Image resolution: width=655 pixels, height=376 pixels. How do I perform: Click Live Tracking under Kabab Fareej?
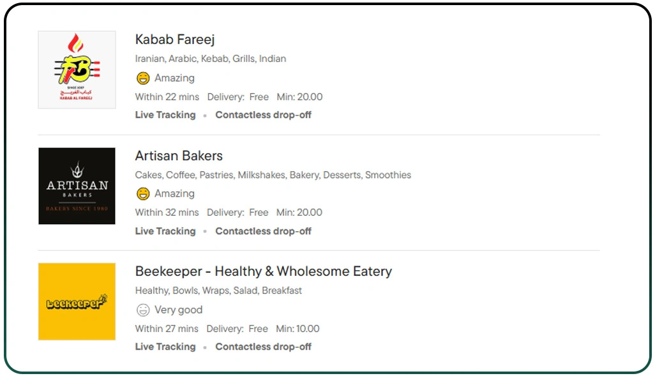[x=165, y=116]
